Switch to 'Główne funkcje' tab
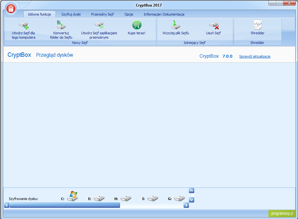298x219 pixels. 39,14
